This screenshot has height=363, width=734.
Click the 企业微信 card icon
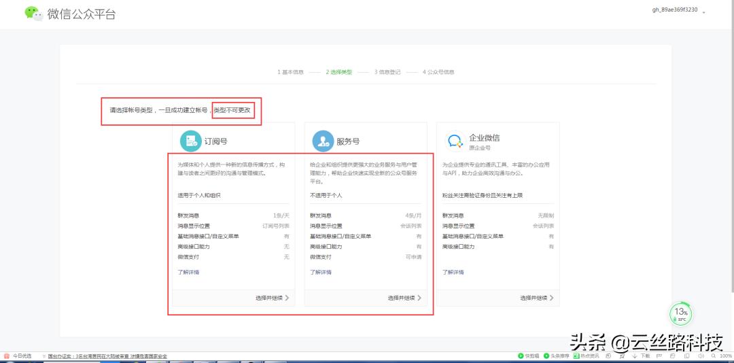click(x=455, y=141)
